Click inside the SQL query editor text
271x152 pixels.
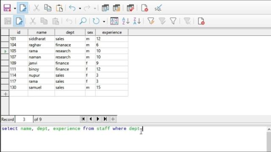(x=72, y=128)
